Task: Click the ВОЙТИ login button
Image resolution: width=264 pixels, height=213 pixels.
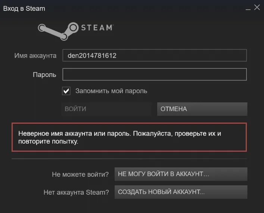Action: (106, 109)
